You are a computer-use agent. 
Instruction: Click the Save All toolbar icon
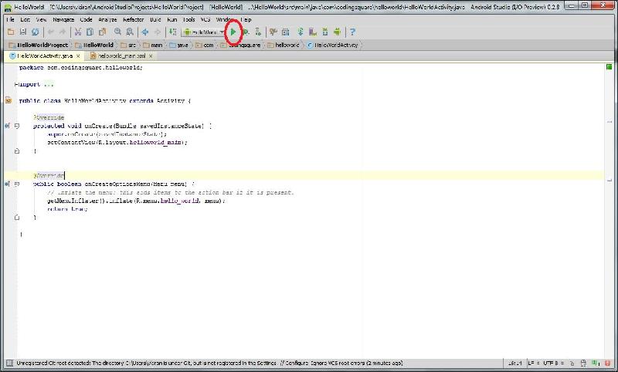(23, 32)
